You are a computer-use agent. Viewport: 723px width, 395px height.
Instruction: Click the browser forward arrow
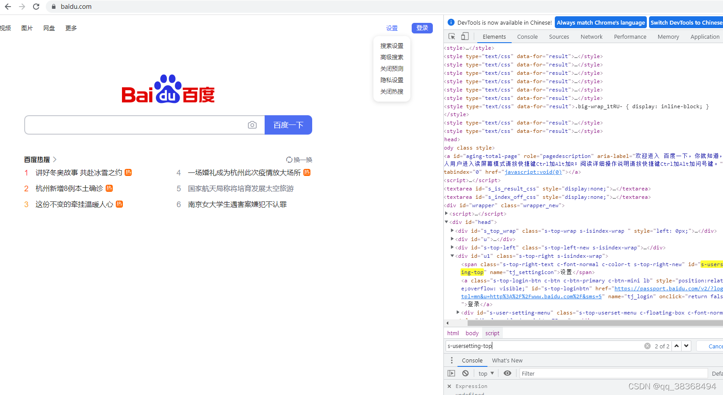tap(22, 7)
